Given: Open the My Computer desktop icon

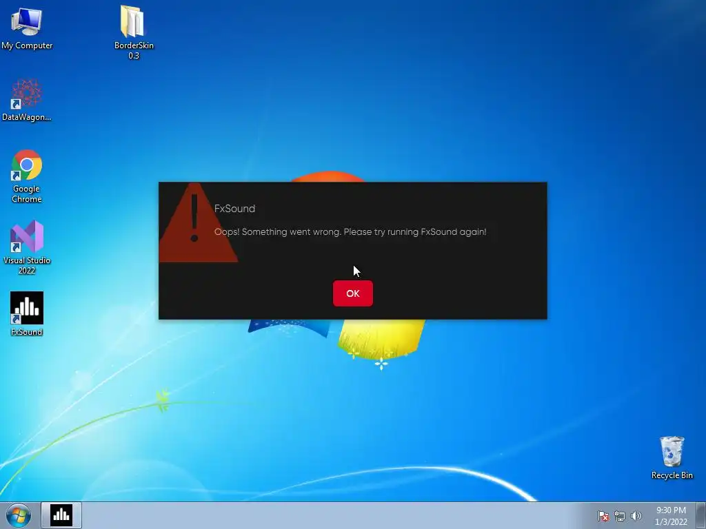Looking at the screenshot, I should 27,28.
